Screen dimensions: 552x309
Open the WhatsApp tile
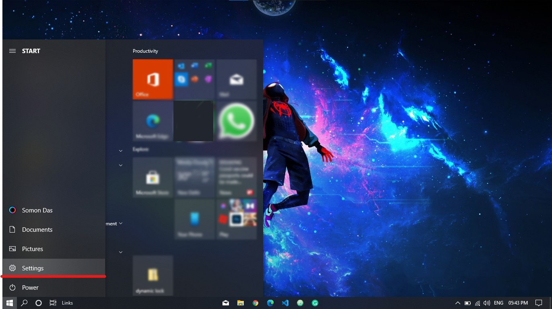(x=237, y=121)
